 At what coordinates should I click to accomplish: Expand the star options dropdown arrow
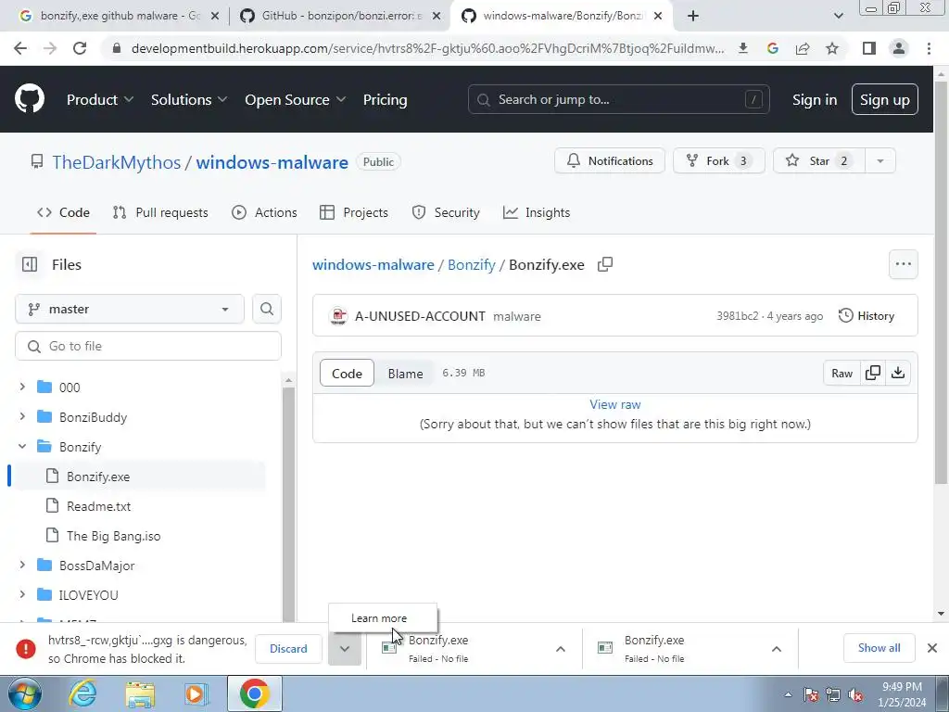tap(880, 161)
